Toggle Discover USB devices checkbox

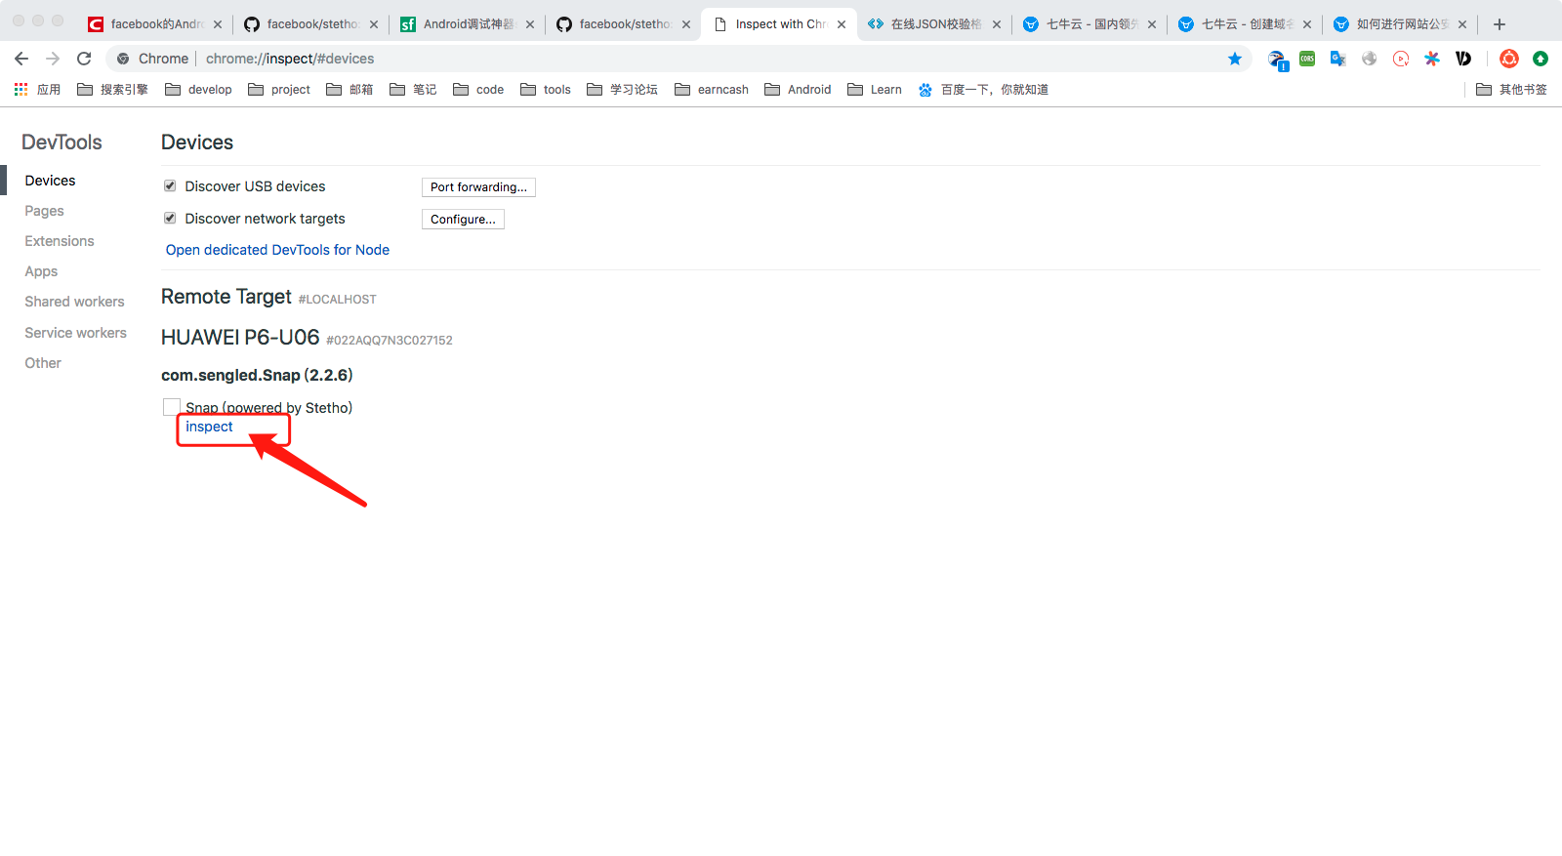tap(170, 185)
